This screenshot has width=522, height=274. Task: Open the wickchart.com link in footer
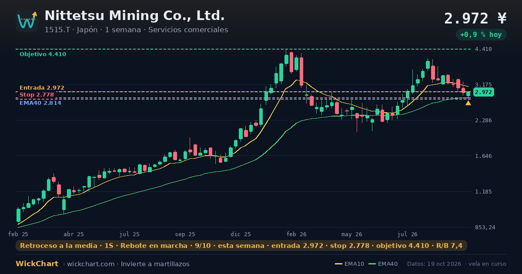(92, 264)
